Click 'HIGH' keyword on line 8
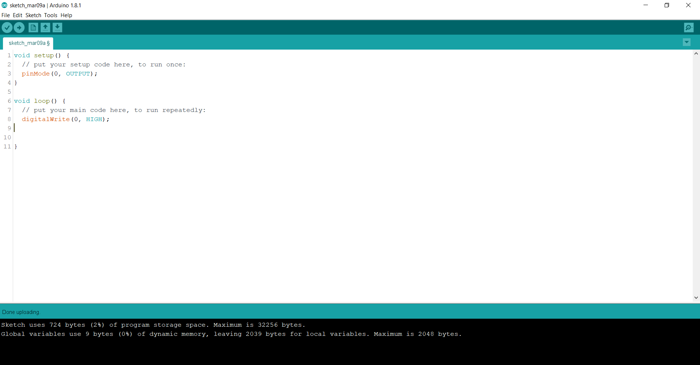This screenshot has height=365, width=700. [x=94, y=119]
